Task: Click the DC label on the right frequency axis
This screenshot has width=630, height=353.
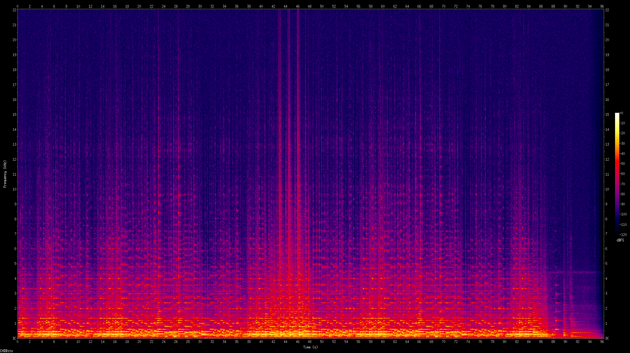Action: [607, 338]
